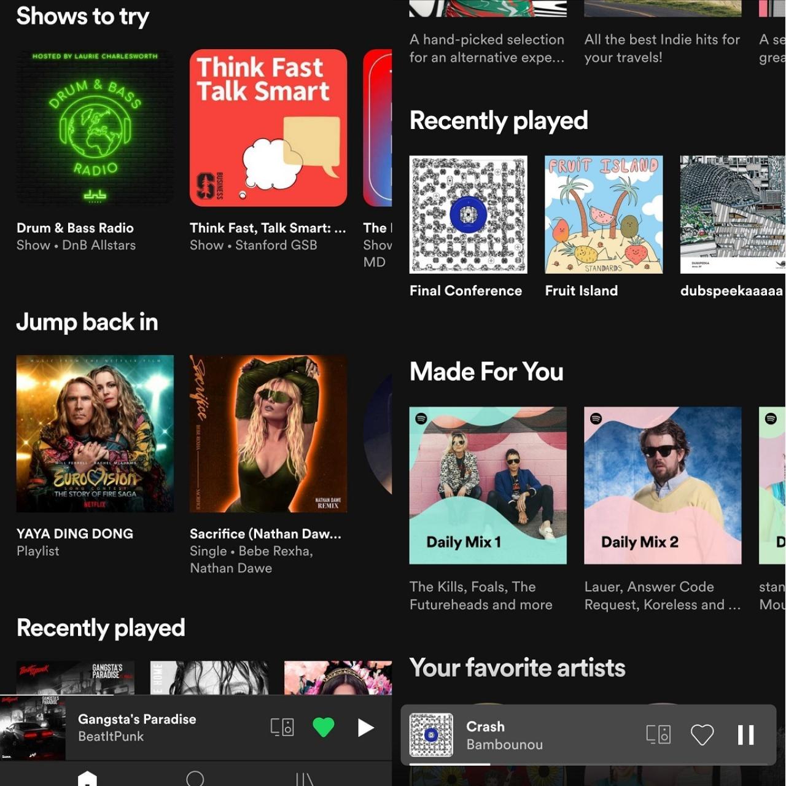
Task: Expand the Made For You section
Action: click(486, 372)
